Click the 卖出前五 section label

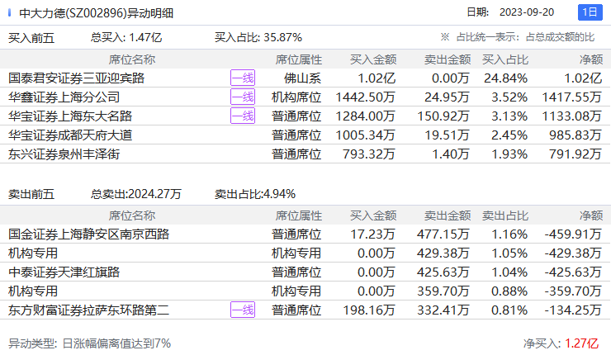[x=31, y=194]
